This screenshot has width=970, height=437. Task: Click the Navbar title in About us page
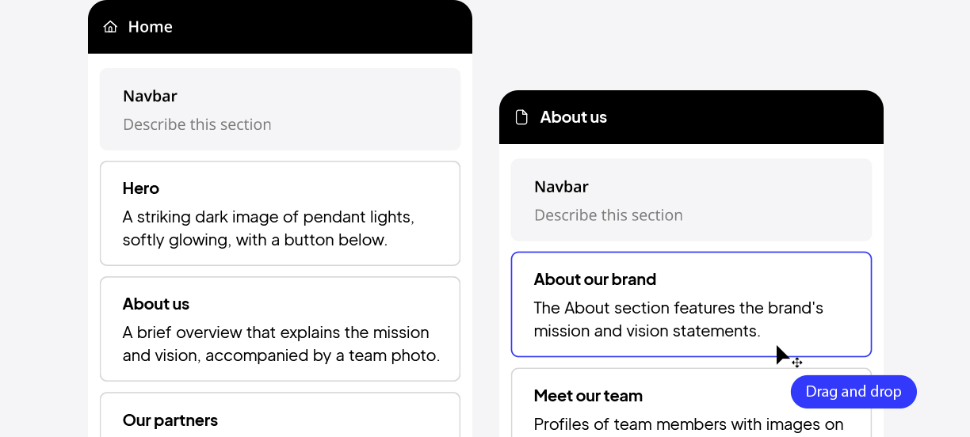click(x=561, y=187)
